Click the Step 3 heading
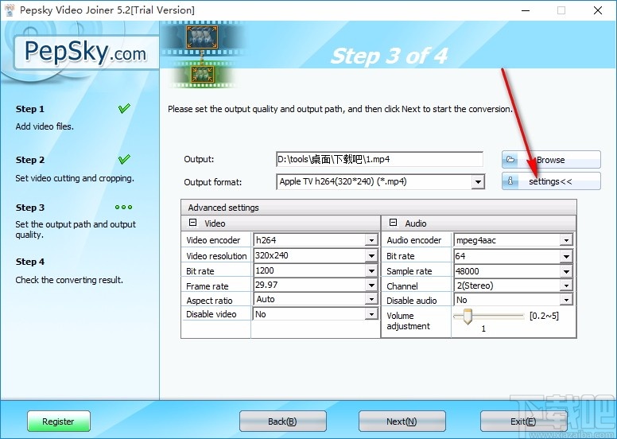 click(30, 208)
